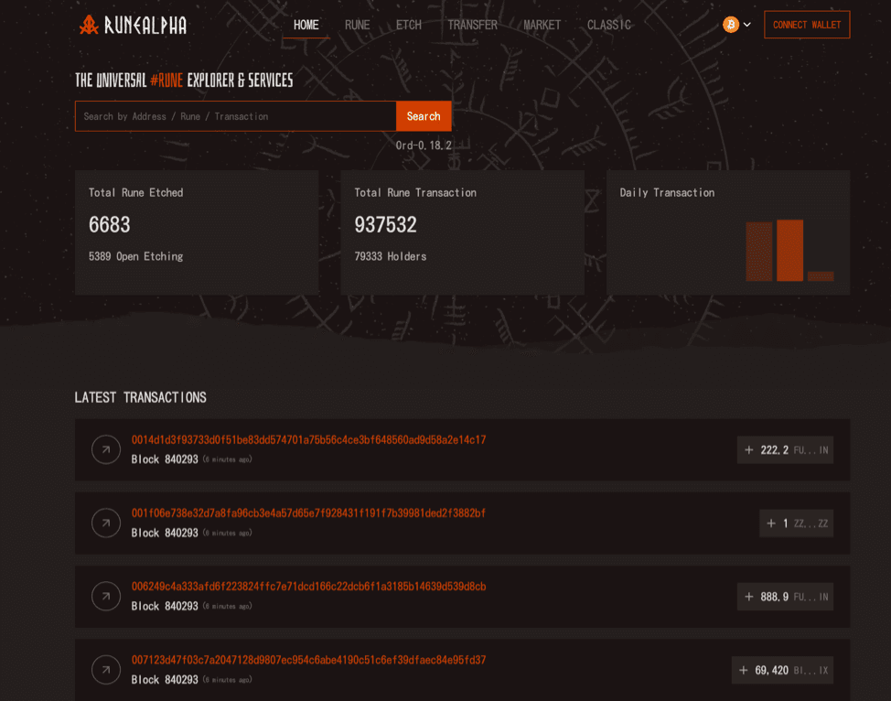Click arrow icon of transaction 006249c4a
This screenshot has width=891, height=701.
tap(106, 596)
